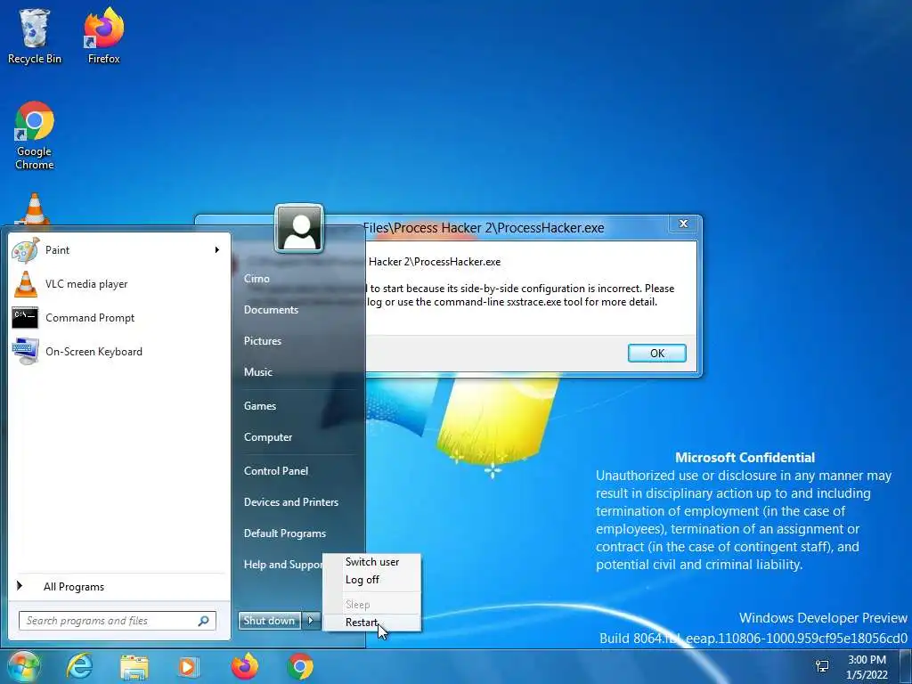Click the On-Screen Keyboard icon
The width and height of the screenshot is (912, 684).
point(26,351)
